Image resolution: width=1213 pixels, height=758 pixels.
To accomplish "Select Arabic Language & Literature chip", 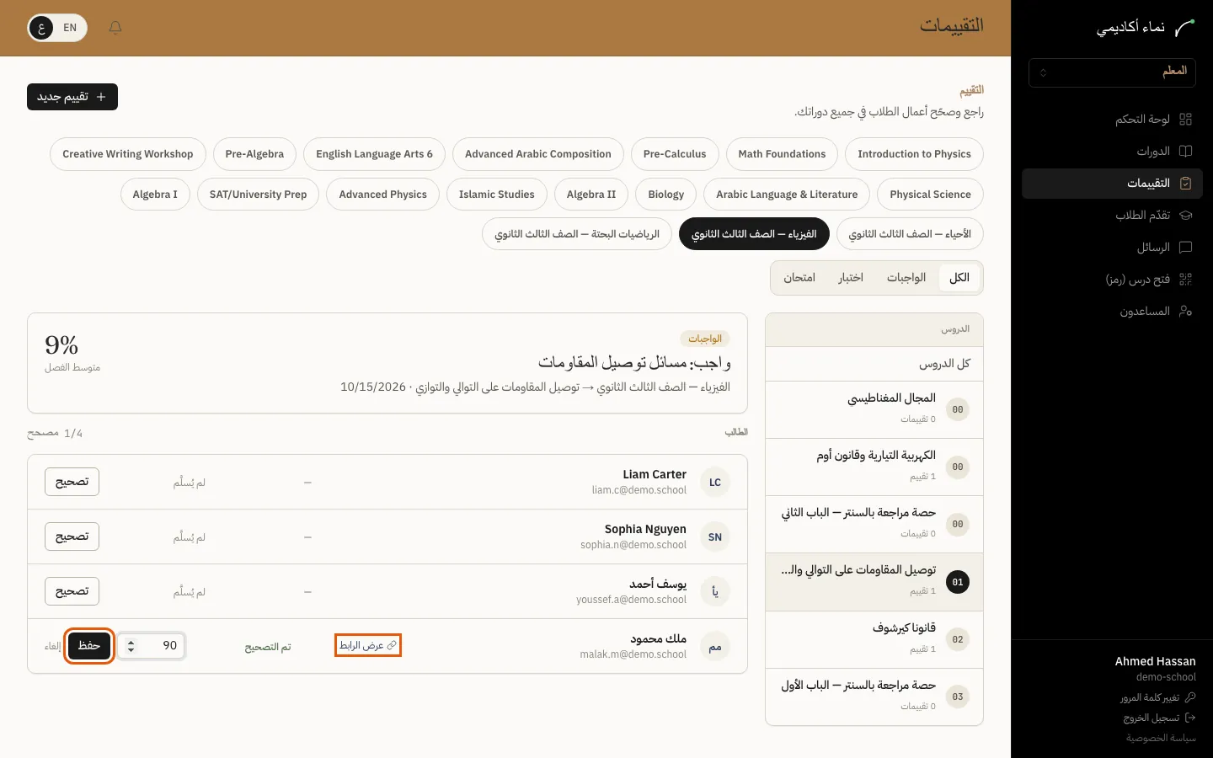I will tap(787, 195).
